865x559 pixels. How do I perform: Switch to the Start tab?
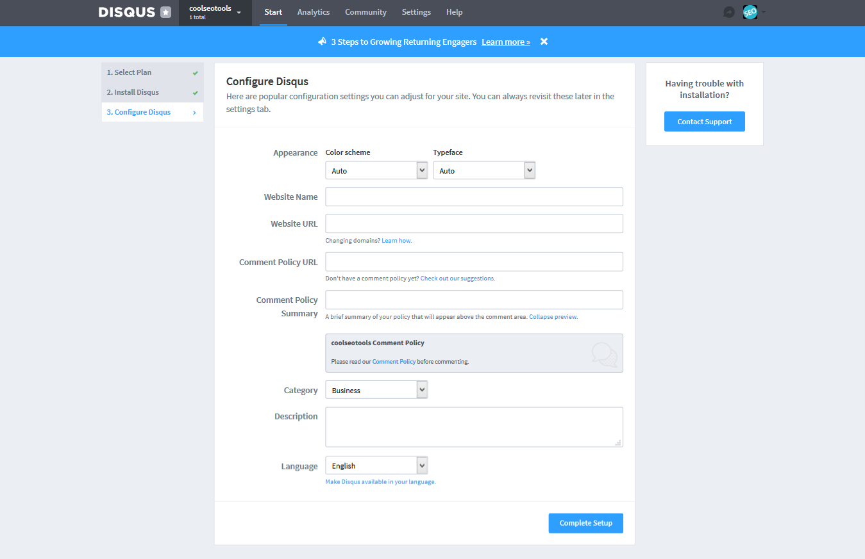[x=273, y=12]
